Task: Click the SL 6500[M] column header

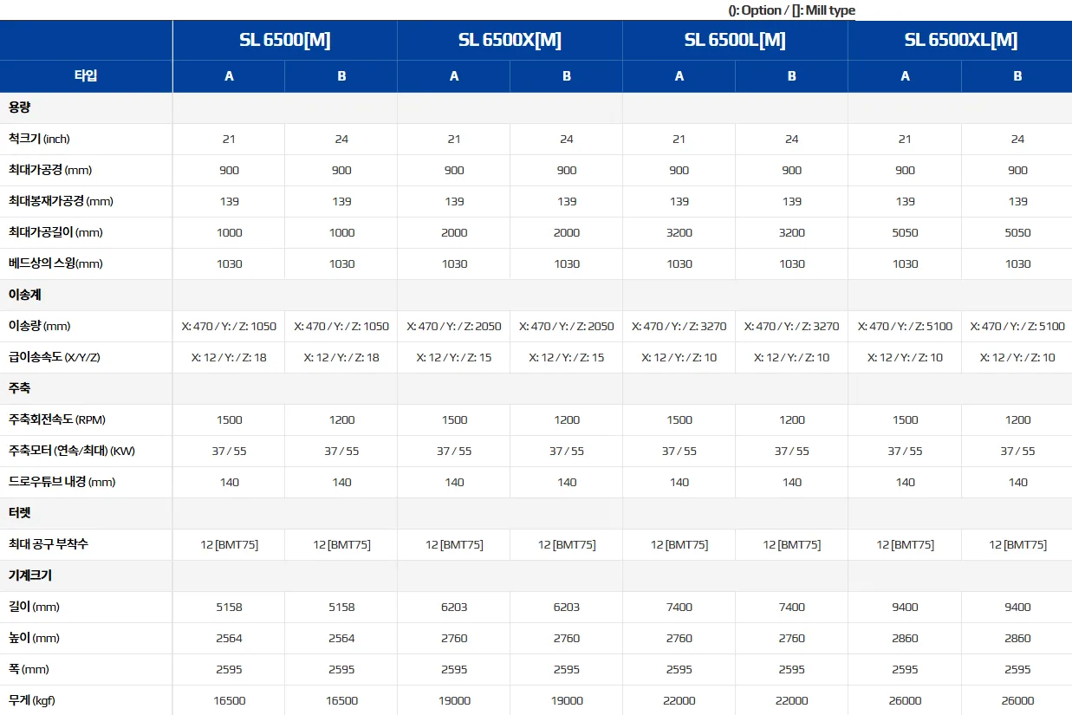Action: pyautogui.click(x=285, y=40)
